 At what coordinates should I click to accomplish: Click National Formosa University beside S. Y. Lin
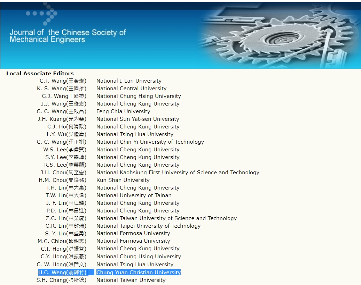(133, 233)
